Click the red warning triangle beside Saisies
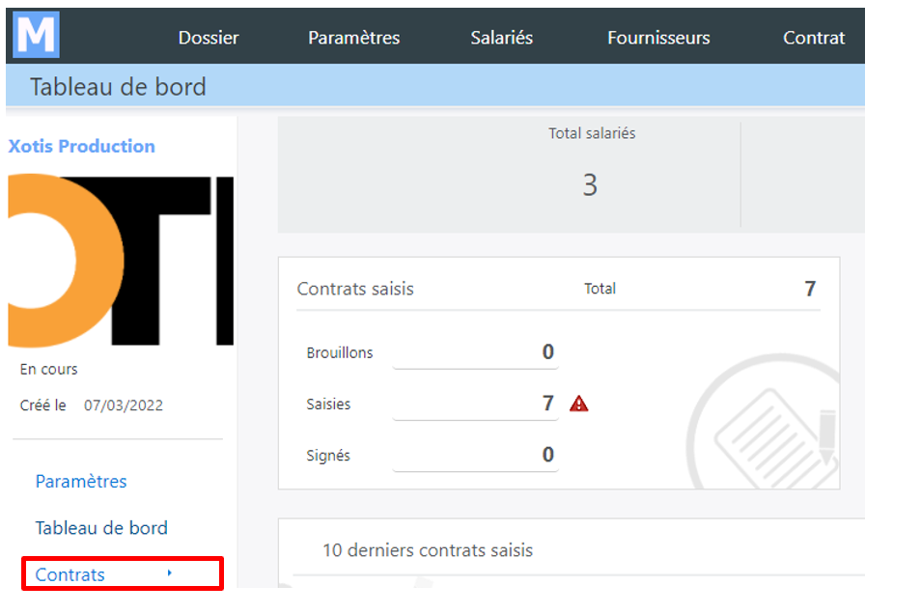Image resolution: width=921 pixels, height=614 pixels. point(578,404)
